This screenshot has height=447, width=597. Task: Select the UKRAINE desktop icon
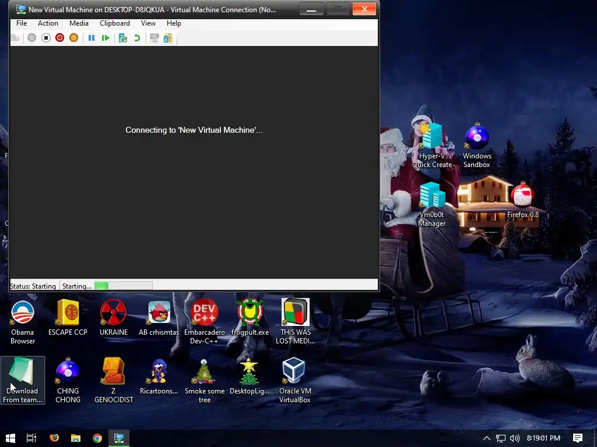114,318
